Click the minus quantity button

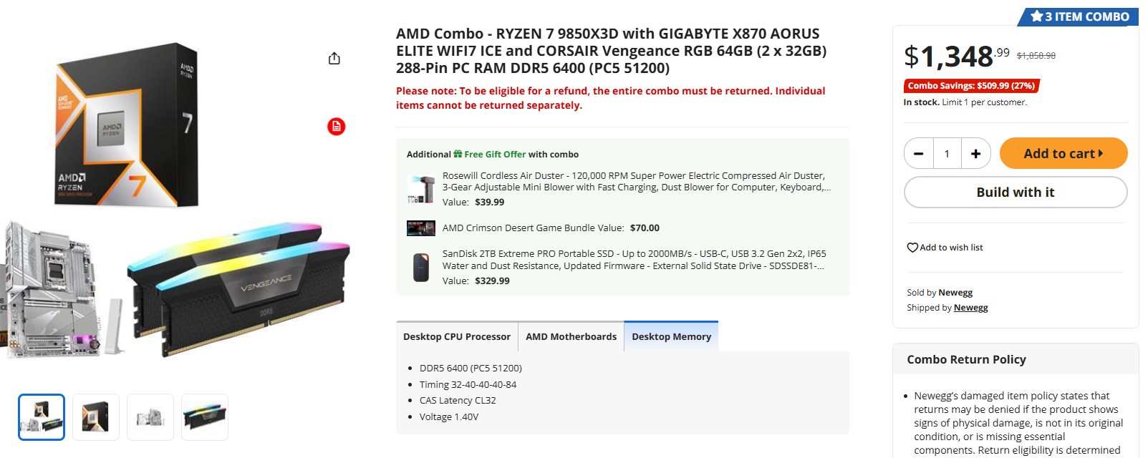click(x=919, y=154)
